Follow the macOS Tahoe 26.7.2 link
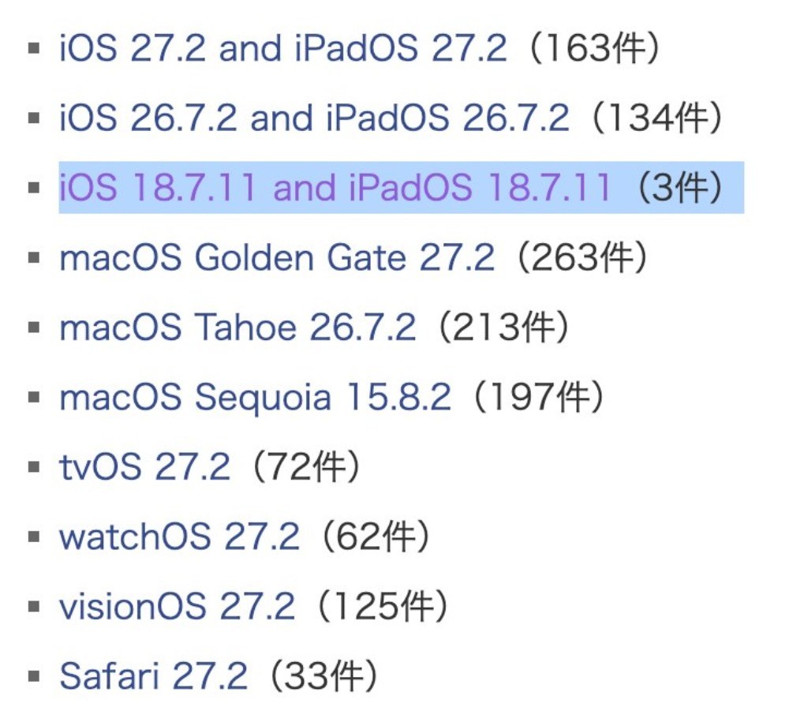This screenshot has width=789, height=711. click(237, 327)
